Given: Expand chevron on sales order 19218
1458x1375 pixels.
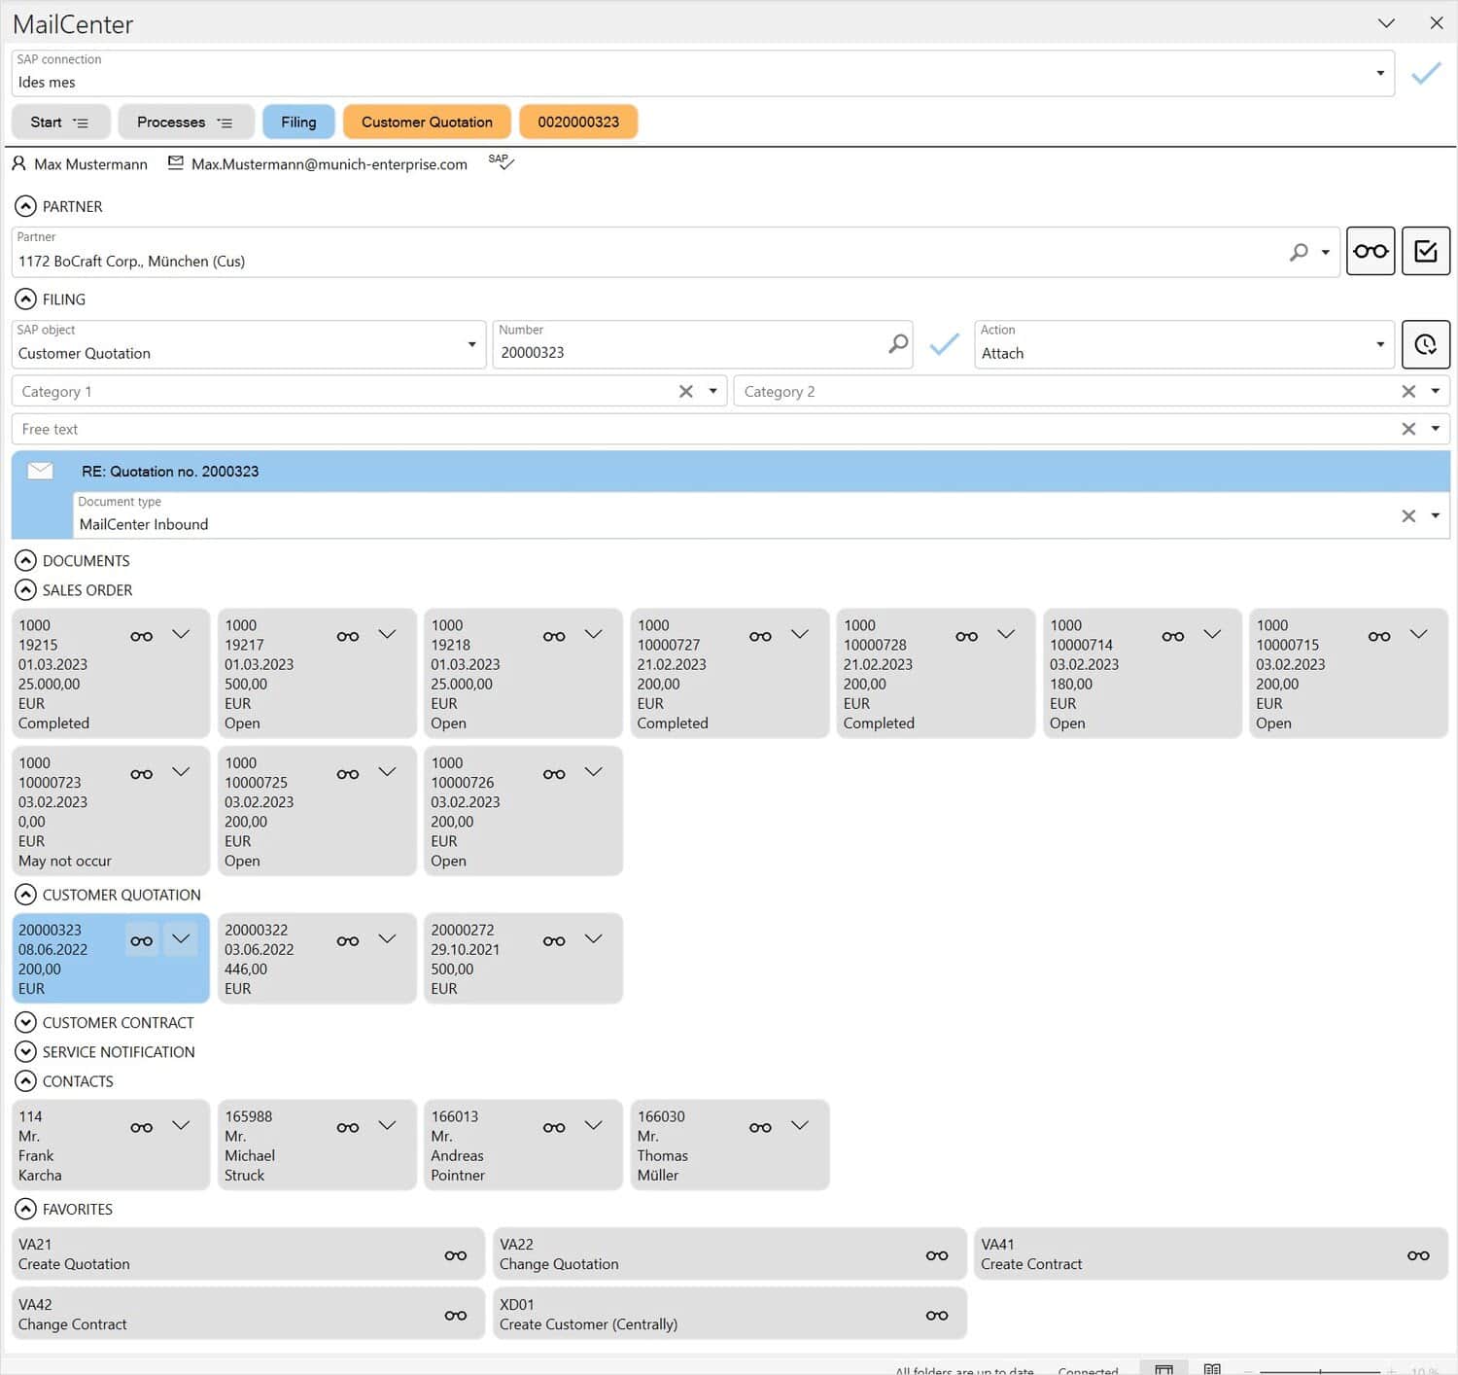Looking at the screenshot, I should tap(594, 635).
